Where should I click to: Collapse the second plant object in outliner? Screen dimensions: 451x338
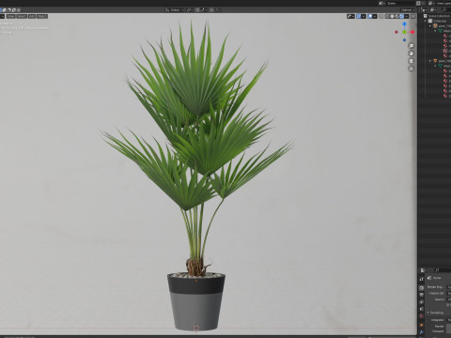(x=430, y=61)
